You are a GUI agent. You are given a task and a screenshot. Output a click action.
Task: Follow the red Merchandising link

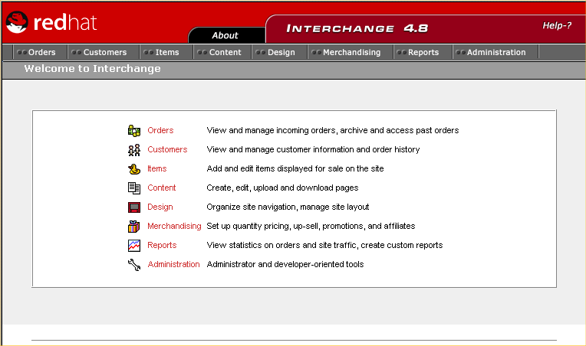(174, 226)
